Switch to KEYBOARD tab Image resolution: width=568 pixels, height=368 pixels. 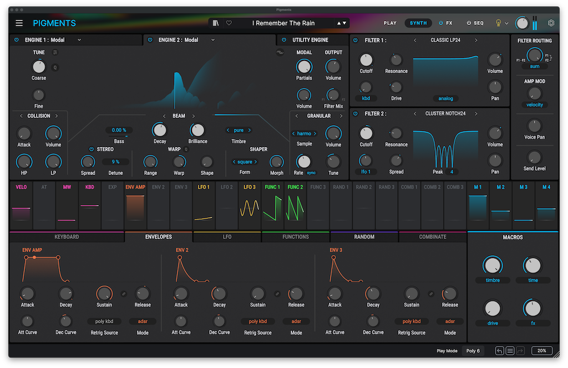click(x=67, y=237)
